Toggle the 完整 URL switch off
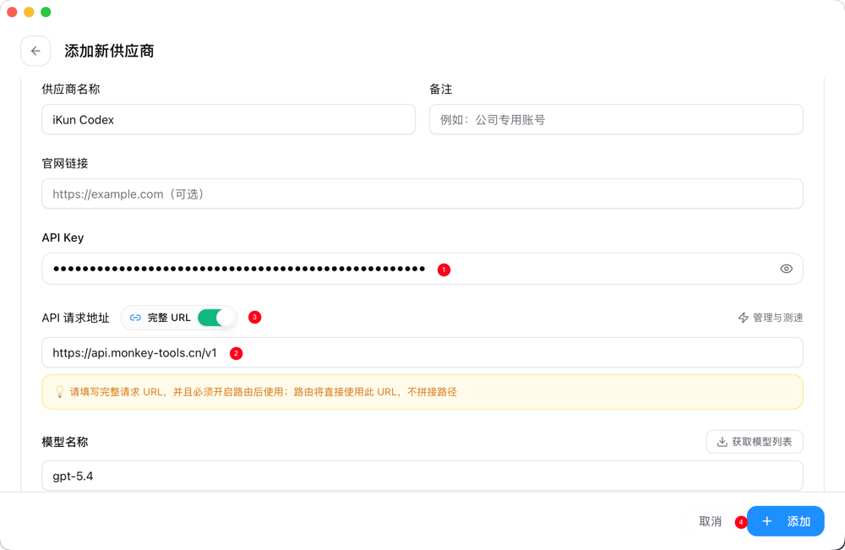This screenshot has height=550, width=845. coord(216,318)
